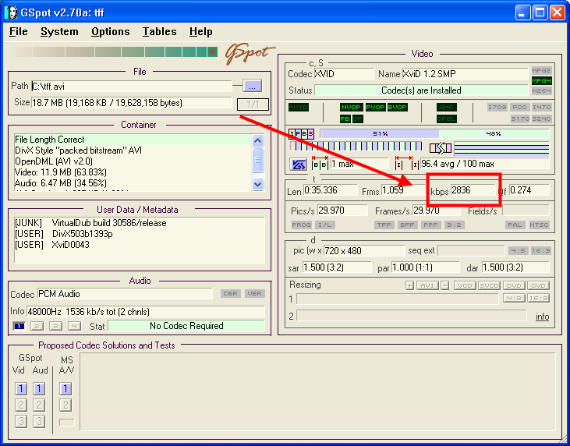Click the TFF field order indicator
This screenshot has height=446, width=570.
(384, 225)
